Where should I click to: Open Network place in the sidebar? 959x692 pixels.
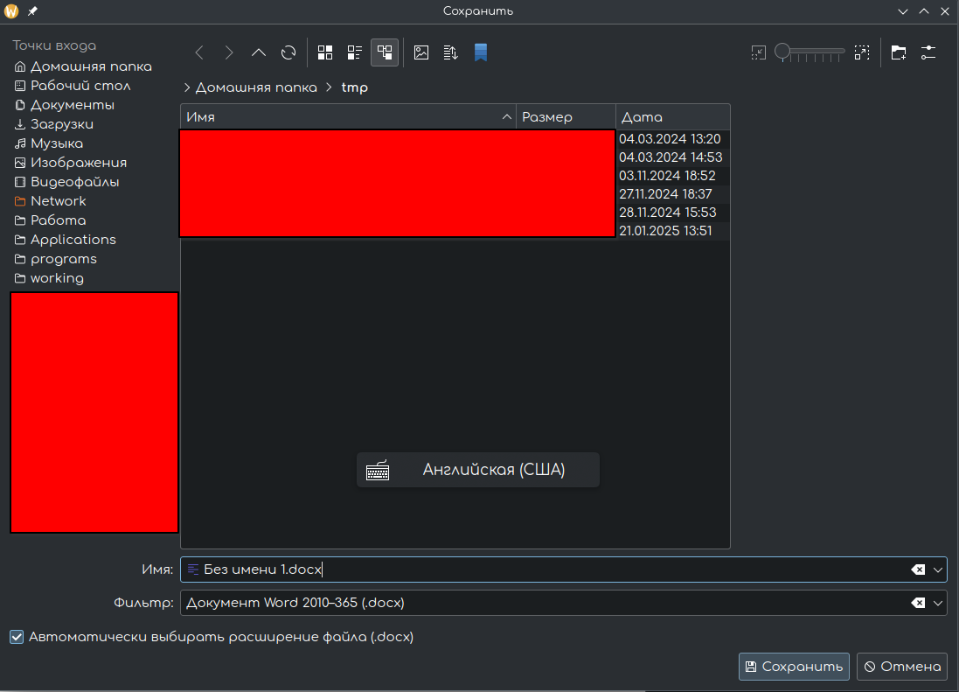[50, 201]
